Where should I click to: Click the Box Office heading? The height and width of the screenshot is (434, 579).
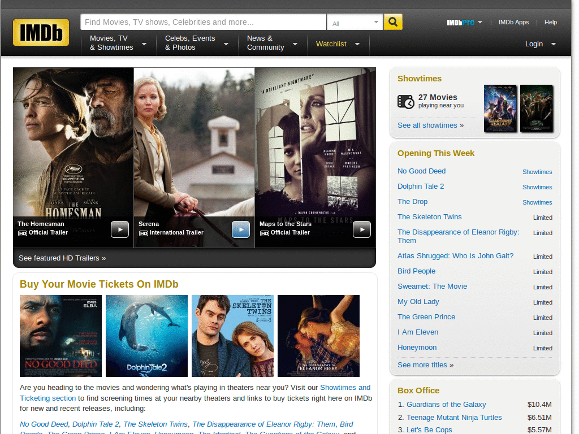click(x=418, y=390)
